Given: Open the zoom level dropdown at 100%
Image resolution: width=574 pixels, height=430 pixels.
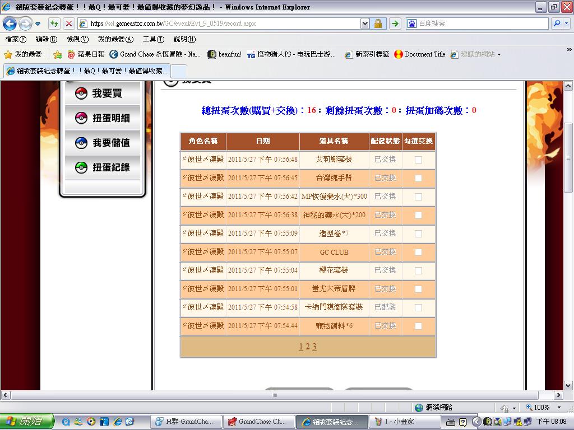Looking at the screenshot, I should [x=558, y=408].
